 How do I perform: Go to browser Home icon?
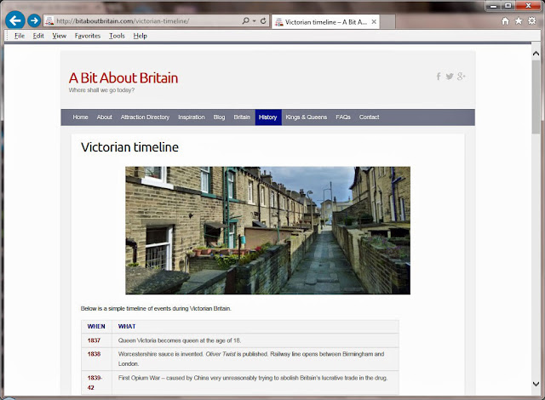[505, 21]
